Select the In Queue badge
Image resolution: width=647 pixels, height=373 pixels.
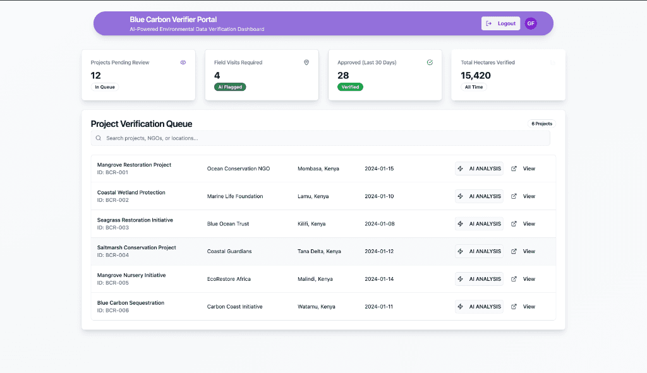[x=105, y=87]
